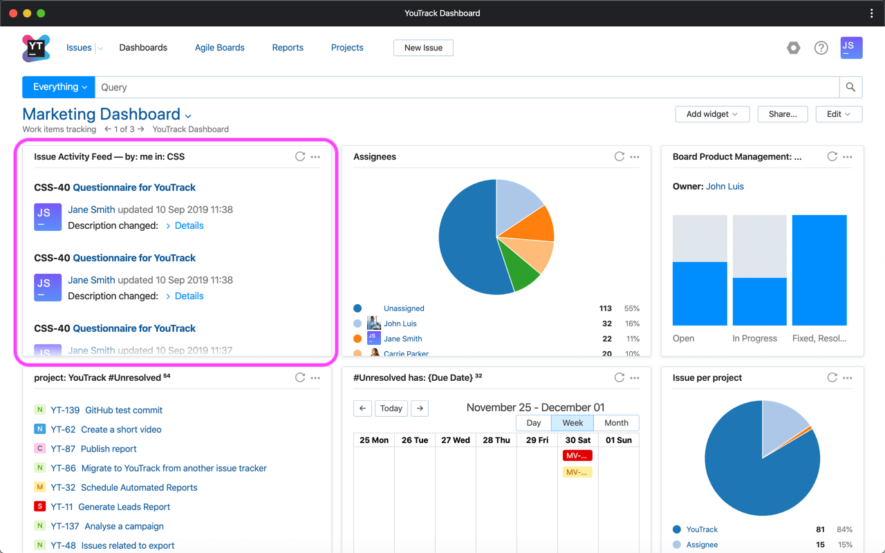
Task: Open the hexagon administration settings icon
Action: (793, 48)
